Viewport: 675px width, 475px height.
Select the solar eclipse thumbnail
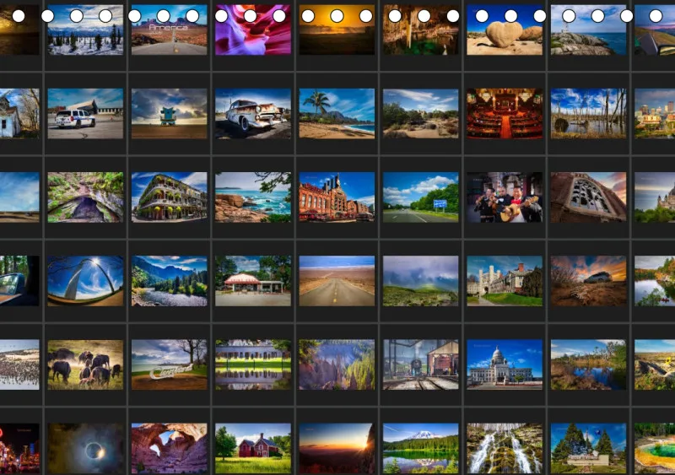pos(85,448)
